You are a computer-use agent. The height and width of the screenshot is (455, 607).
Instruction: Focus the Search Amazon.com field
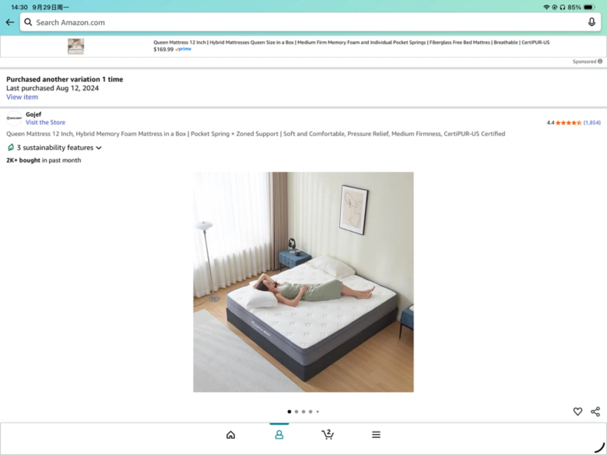[295, 22]
